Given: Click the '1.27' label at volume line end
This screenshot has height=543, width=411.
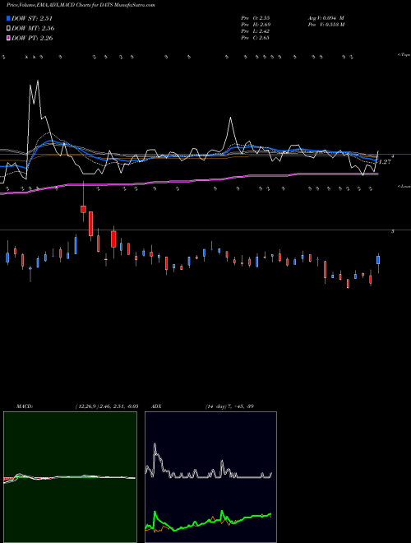Looking at the screenshot, I should point(385,162).
